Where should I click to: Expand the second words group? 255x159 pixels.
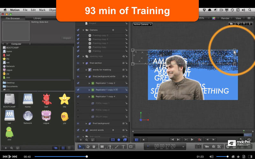click(x=84, y=130)
